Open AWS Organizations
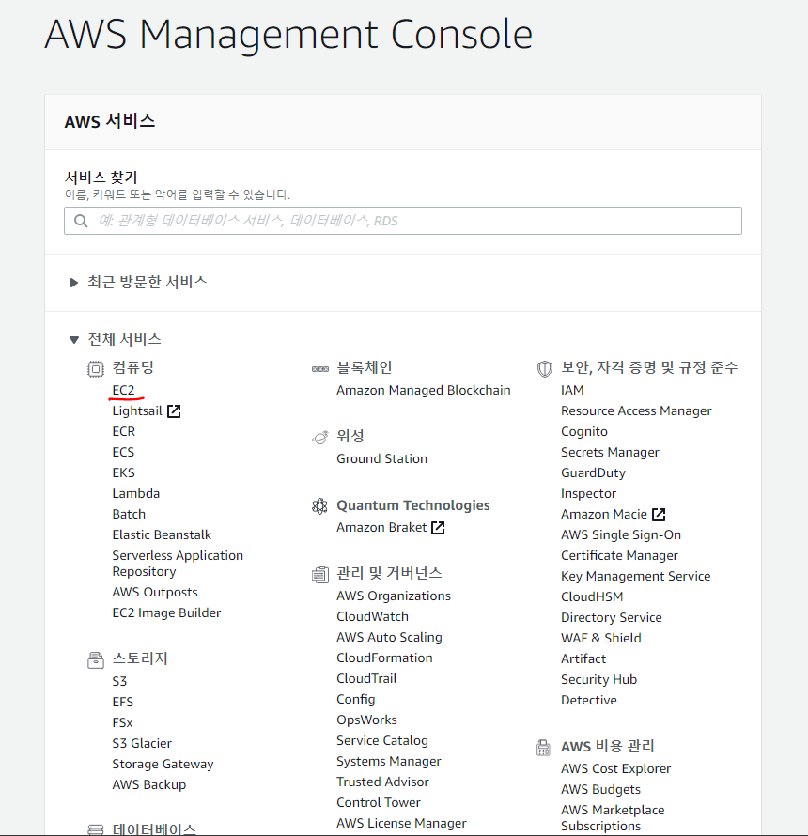The height and width of the screenshot is (836, 808). (394, 596)
